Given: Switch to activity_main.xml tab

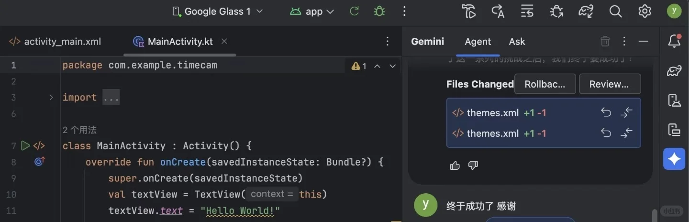Looking at the screenshot, I should 56,42.
